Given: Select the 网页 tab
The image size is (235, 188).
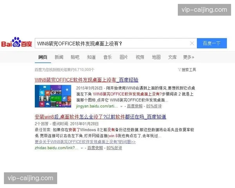Looking at the screenshot, I should [43, 57].
